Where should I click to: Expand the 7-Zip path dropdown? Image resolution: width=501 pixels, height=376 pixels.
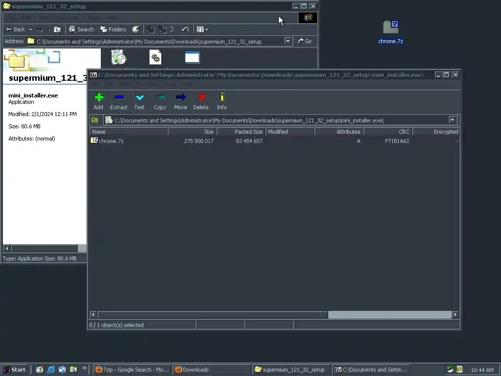click(452, 120)
